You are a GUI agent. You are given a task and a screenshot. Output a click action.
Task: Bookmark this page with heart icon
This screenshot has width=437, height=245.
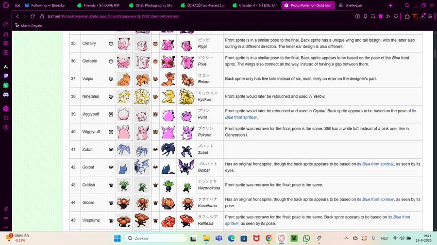pyautogui.click(x=396, y=16)
